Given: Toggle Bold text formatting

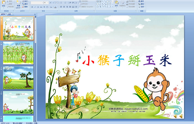Looking at the screenshot, I should (32, 7).
